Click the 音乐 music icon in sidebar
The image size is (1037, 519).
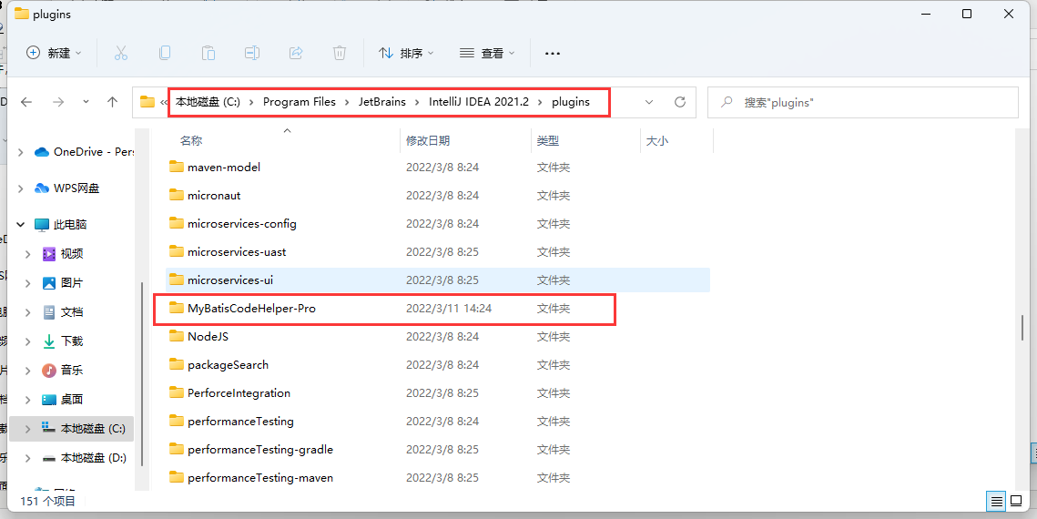(x=49, y=371)
